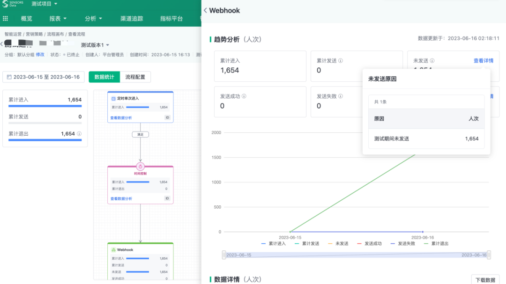
Task: Click 智能运营 in breadcrumb
Action: pyautogui.click(x=13, y=34)
